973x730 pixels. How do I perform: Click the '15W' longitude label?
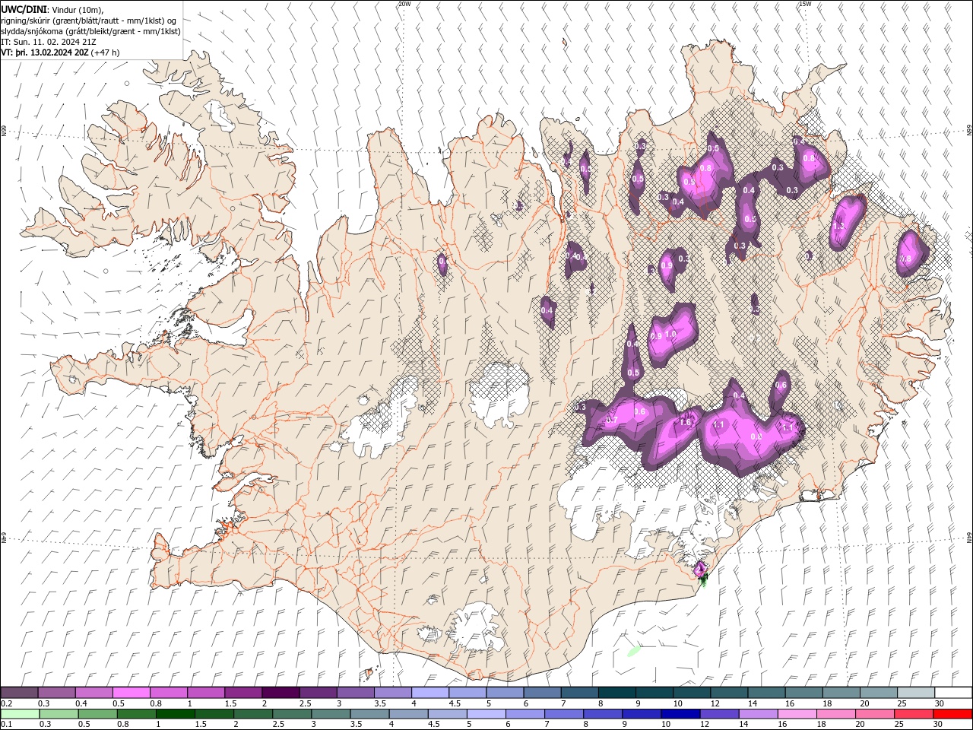tap(805, 4)
